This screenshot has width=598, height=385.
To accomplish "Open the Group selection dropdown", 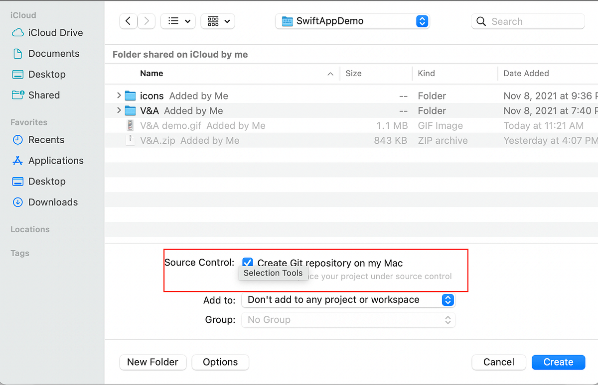I will click(447, 320).
